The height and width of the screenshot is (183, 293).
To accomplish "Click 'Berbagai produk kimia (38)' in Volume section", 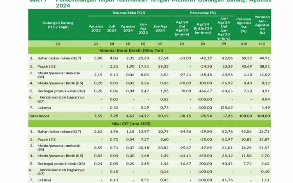I will click(61, 91).
